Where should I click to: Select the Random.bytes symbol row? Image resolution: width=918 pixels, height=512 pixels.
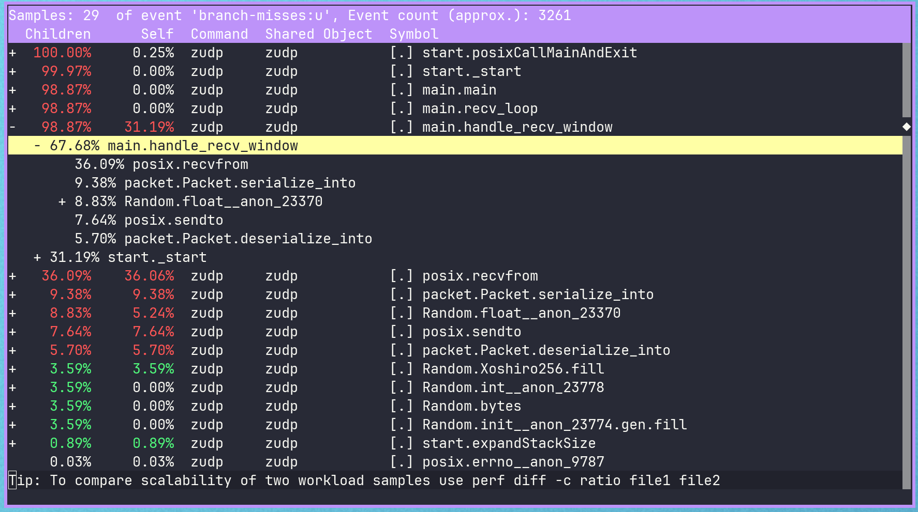point(471,406)
